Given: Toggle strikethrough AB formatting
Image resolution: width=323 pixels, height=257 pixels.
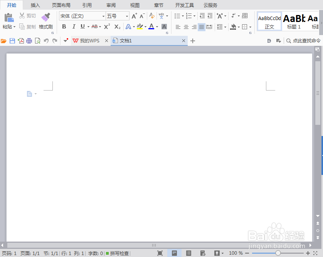Looking at the screenshot, I should pyautogui.click(x=94, y=27).
